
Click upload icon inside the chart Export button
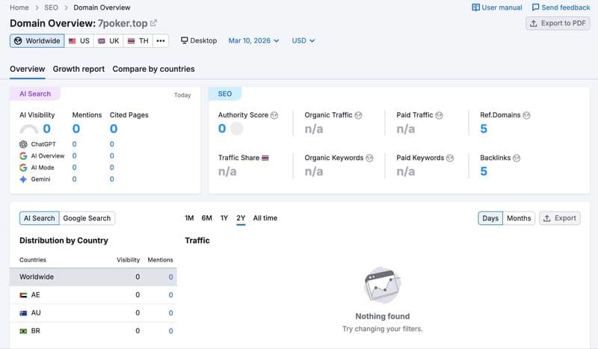547,218
